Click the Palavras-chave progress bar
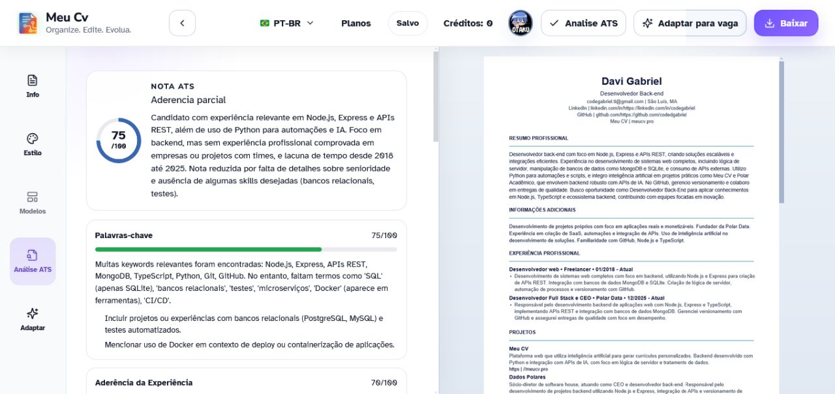Screen dimensions: 835x394 click(x=246, y=249)
